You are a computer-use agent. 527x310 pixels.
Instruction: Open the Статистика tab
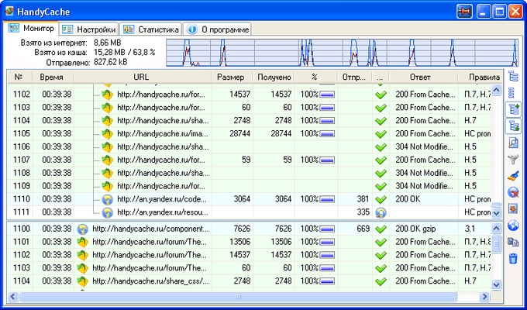tap(151, 29)
